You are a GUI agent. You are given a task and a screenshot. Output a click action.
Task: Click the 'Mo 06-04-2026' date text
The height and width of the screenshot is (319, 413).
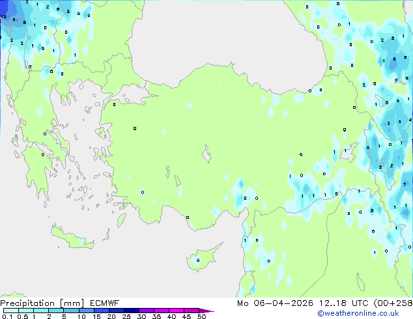[x=276, y=303]
